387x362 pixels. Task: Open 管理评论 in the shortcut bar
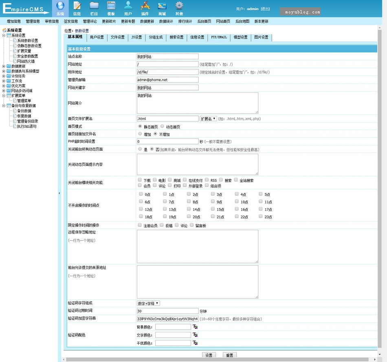click(90, 21)
